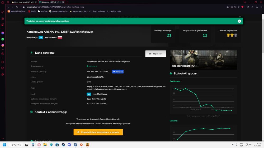Screen dimensions: 264x148
Task: Go back to the previous page
Action: 8,7
